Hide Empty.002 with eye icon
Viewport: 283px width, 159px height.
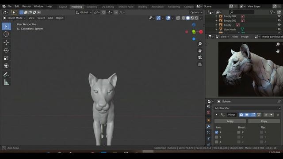click(x=279, y=16)
